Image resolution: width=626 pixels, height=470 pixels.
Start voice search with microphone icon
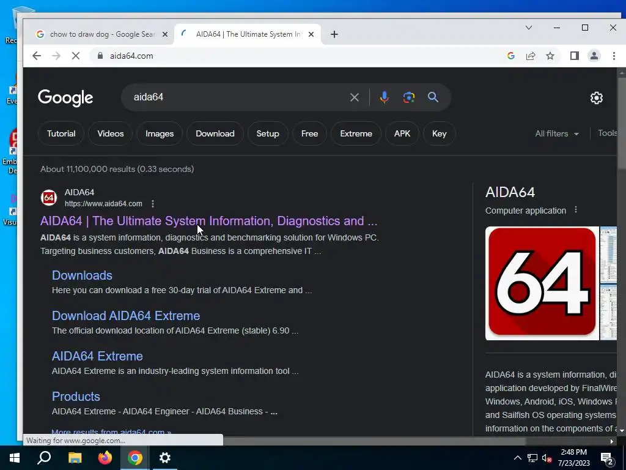384,97
